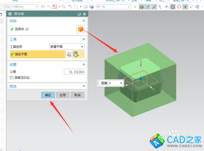The height and width of the screenshot is (151, 204).
Task: Click the 公差 value field
Action: coord(74,72)
